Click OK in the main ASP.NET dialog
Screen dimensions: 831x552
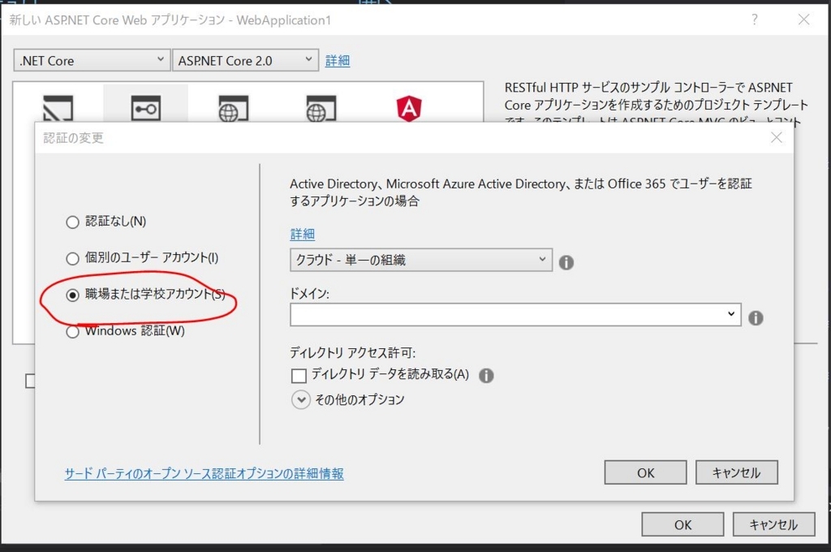(x=682, y=524)
